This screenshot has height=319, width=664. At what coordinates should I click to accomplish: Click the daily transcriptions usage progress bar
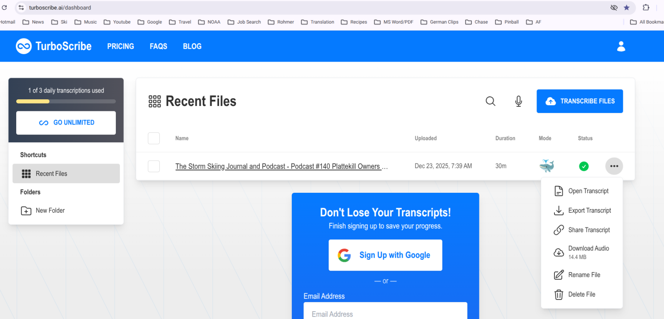pyautogui.click(x=66, y=101)
